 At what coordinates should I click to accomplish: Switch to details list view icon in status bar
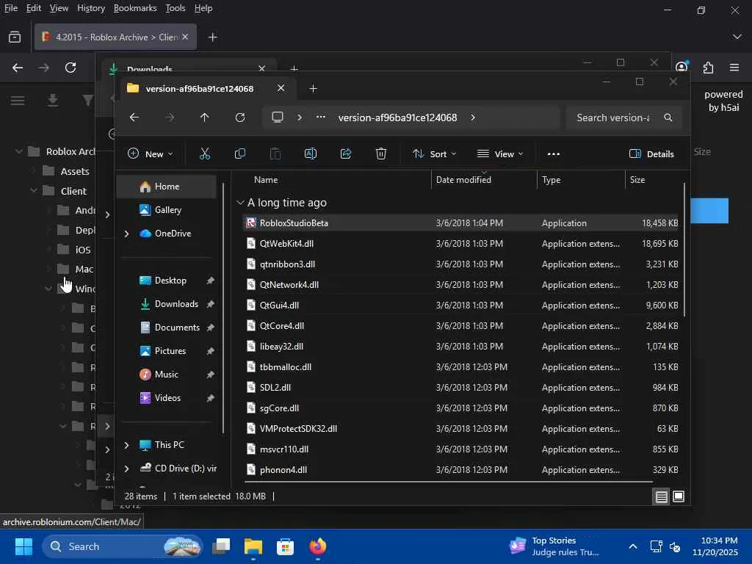pos(662,496)
